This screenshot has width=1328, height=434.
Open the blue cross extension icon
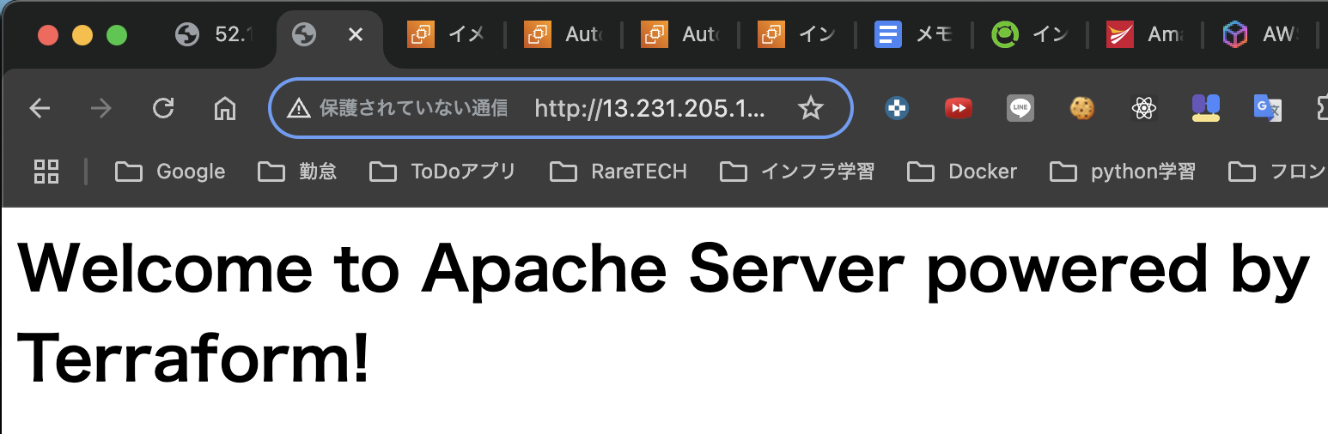[897, 108]
